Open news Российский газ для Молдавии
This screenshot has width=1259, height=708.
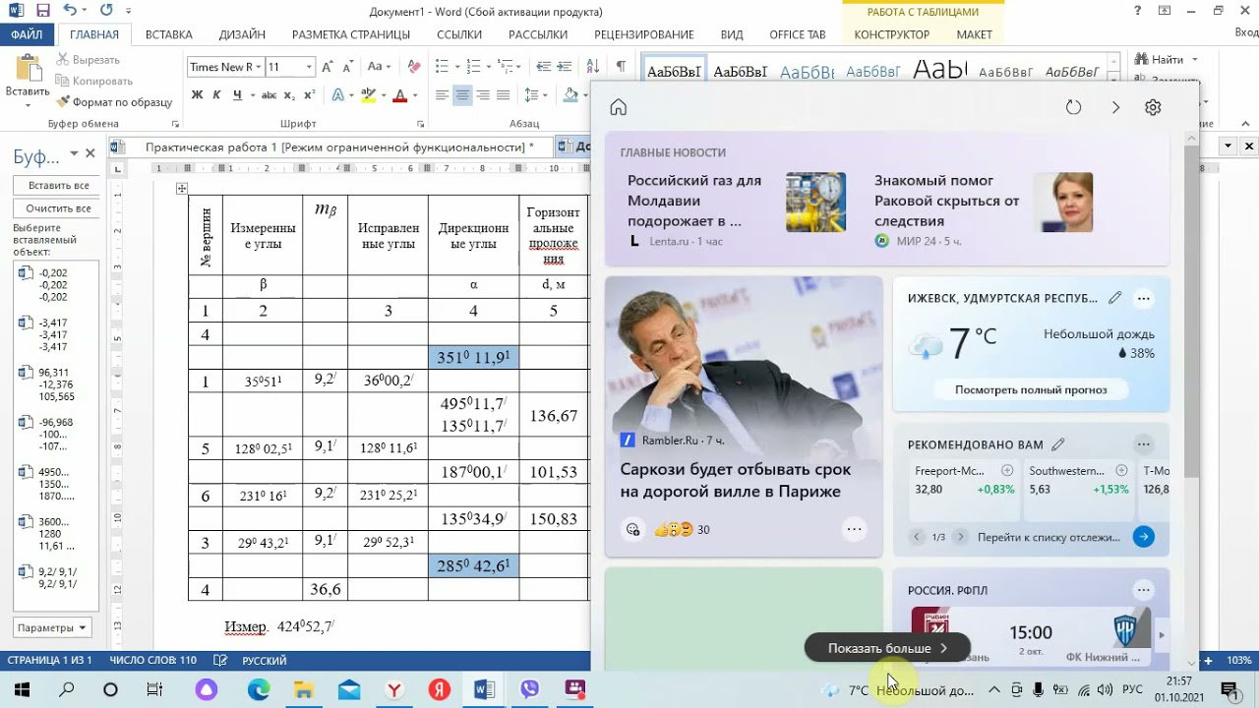click(x=694, y=201)
